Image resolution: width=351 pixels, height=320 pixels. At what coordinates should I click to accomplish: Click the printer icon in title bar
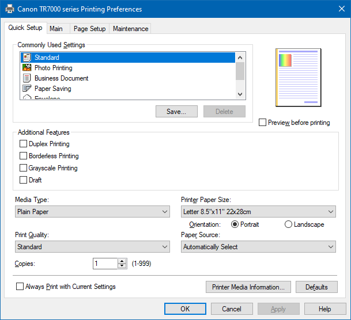9,9
